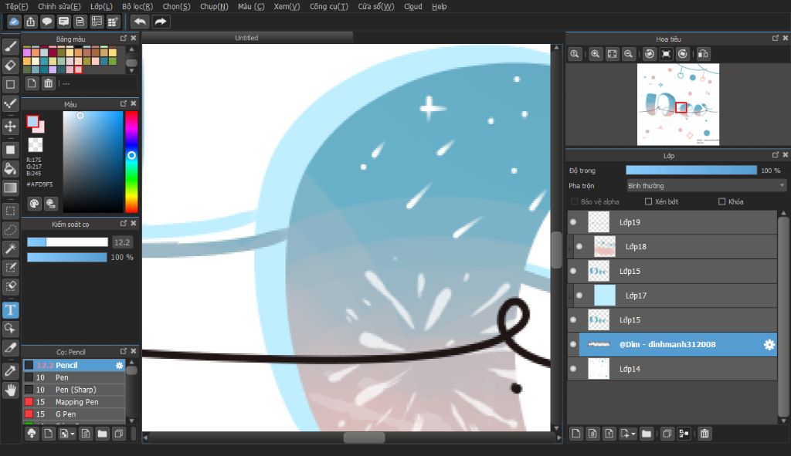Click the rainbow hue slider
Image resolution: width=791 pixels, height=456 pixels.
pyautogui.click(x=131, y=162)
